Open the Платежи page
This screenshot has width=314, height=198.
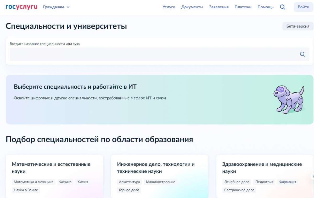coord(243,7)
